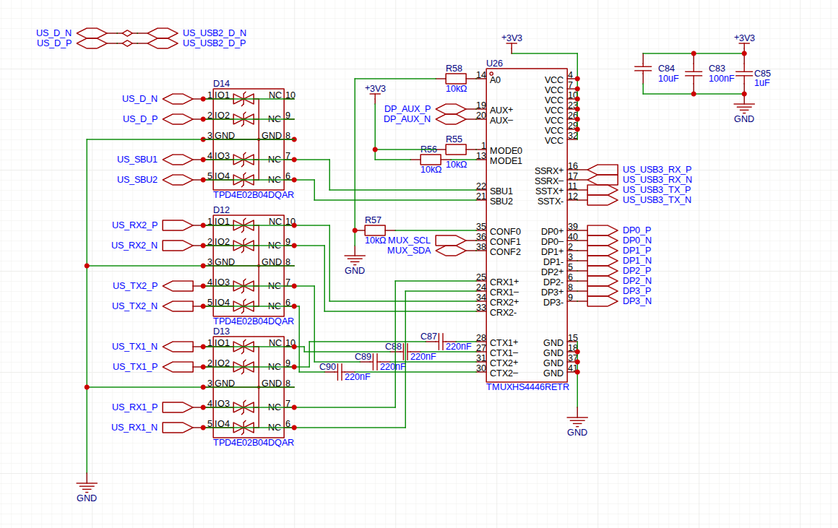Click the C87 220nF capacitor symbol
Image resolution: width=838 pixels, height=528 pixels.
point(441,342)
